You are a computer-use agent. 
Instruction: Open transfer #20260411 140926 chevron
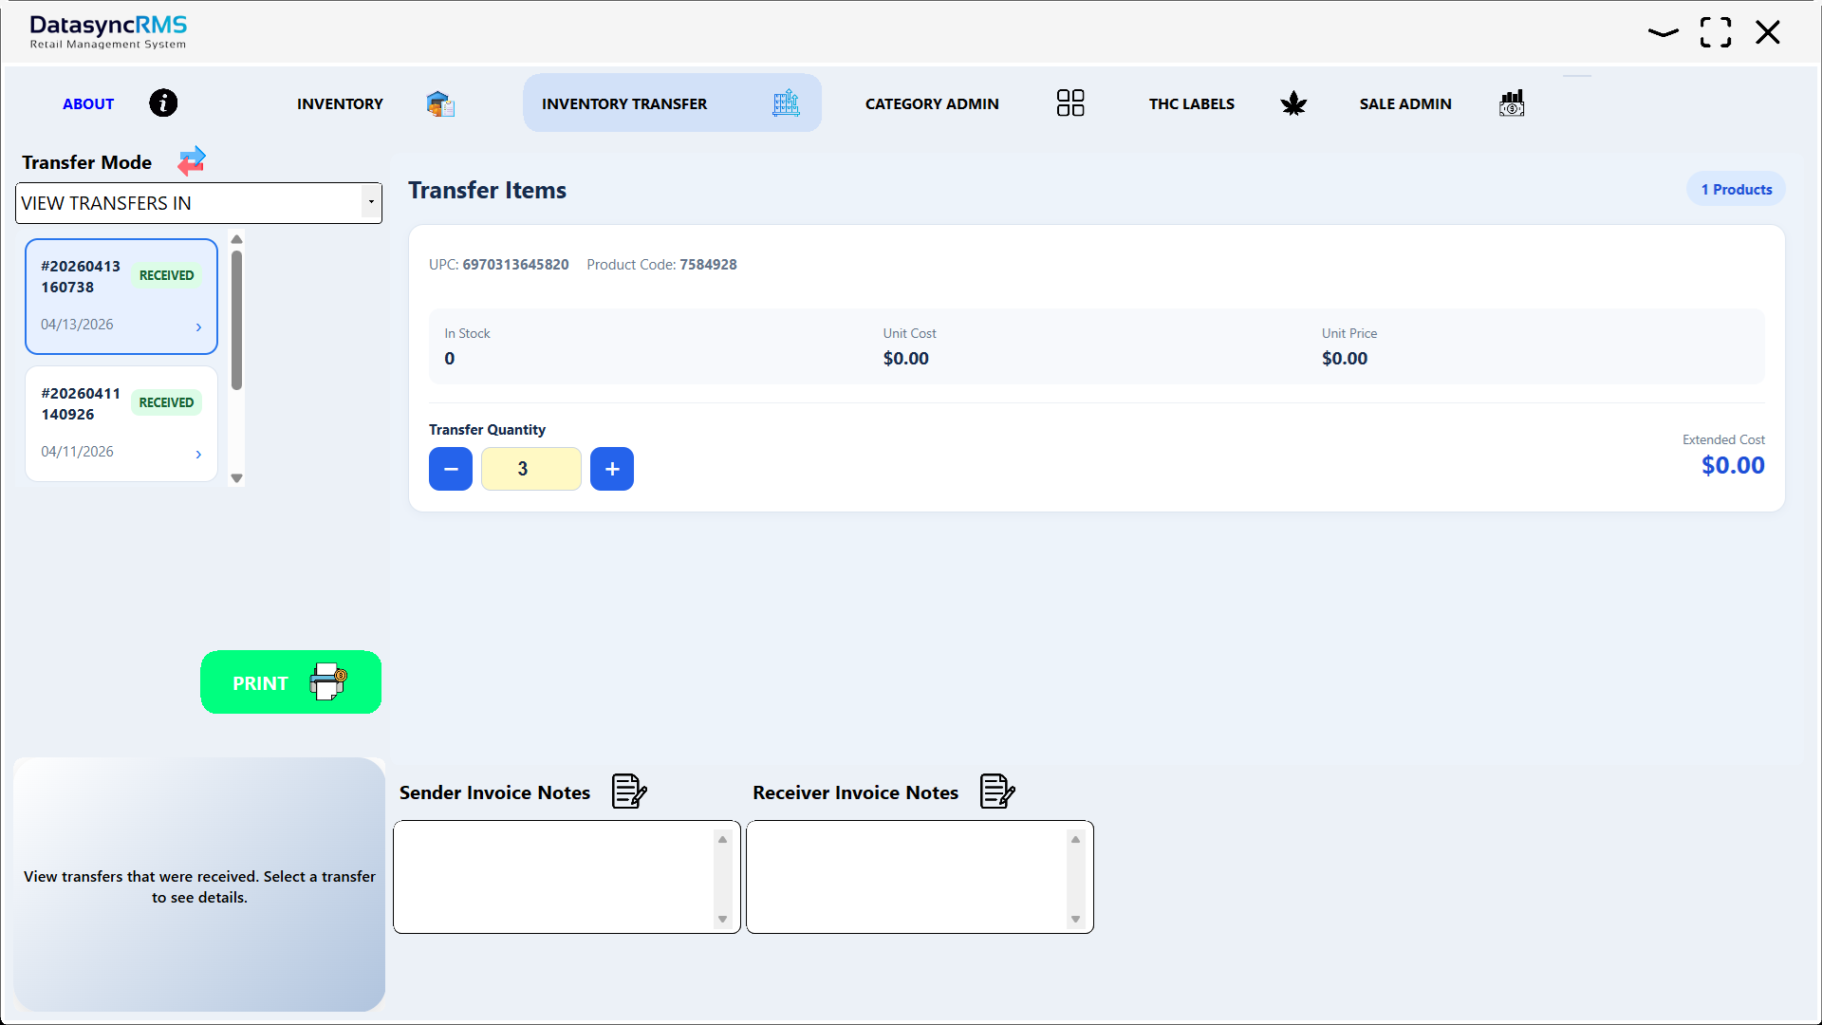point(198,454)
